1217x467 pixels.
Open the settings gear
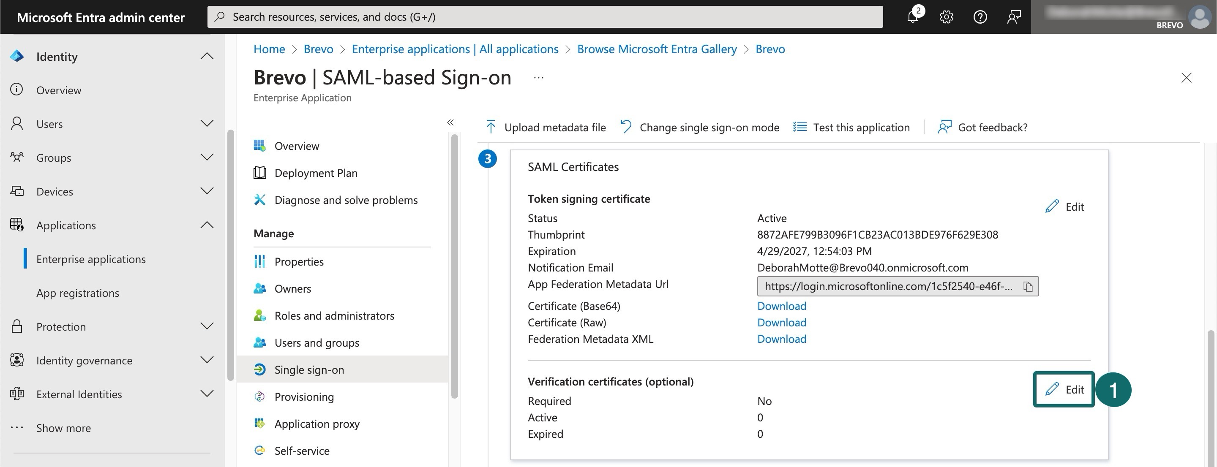(946, 16)
